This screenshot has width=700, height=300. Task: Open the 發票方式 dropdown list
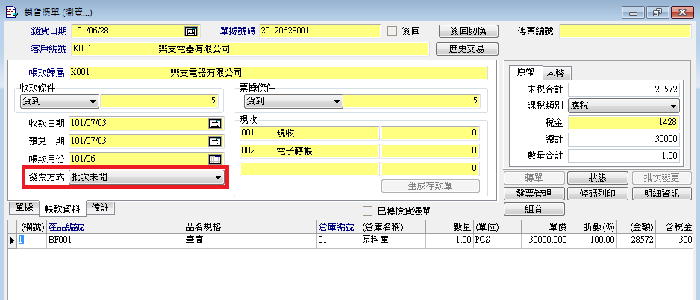218,178
